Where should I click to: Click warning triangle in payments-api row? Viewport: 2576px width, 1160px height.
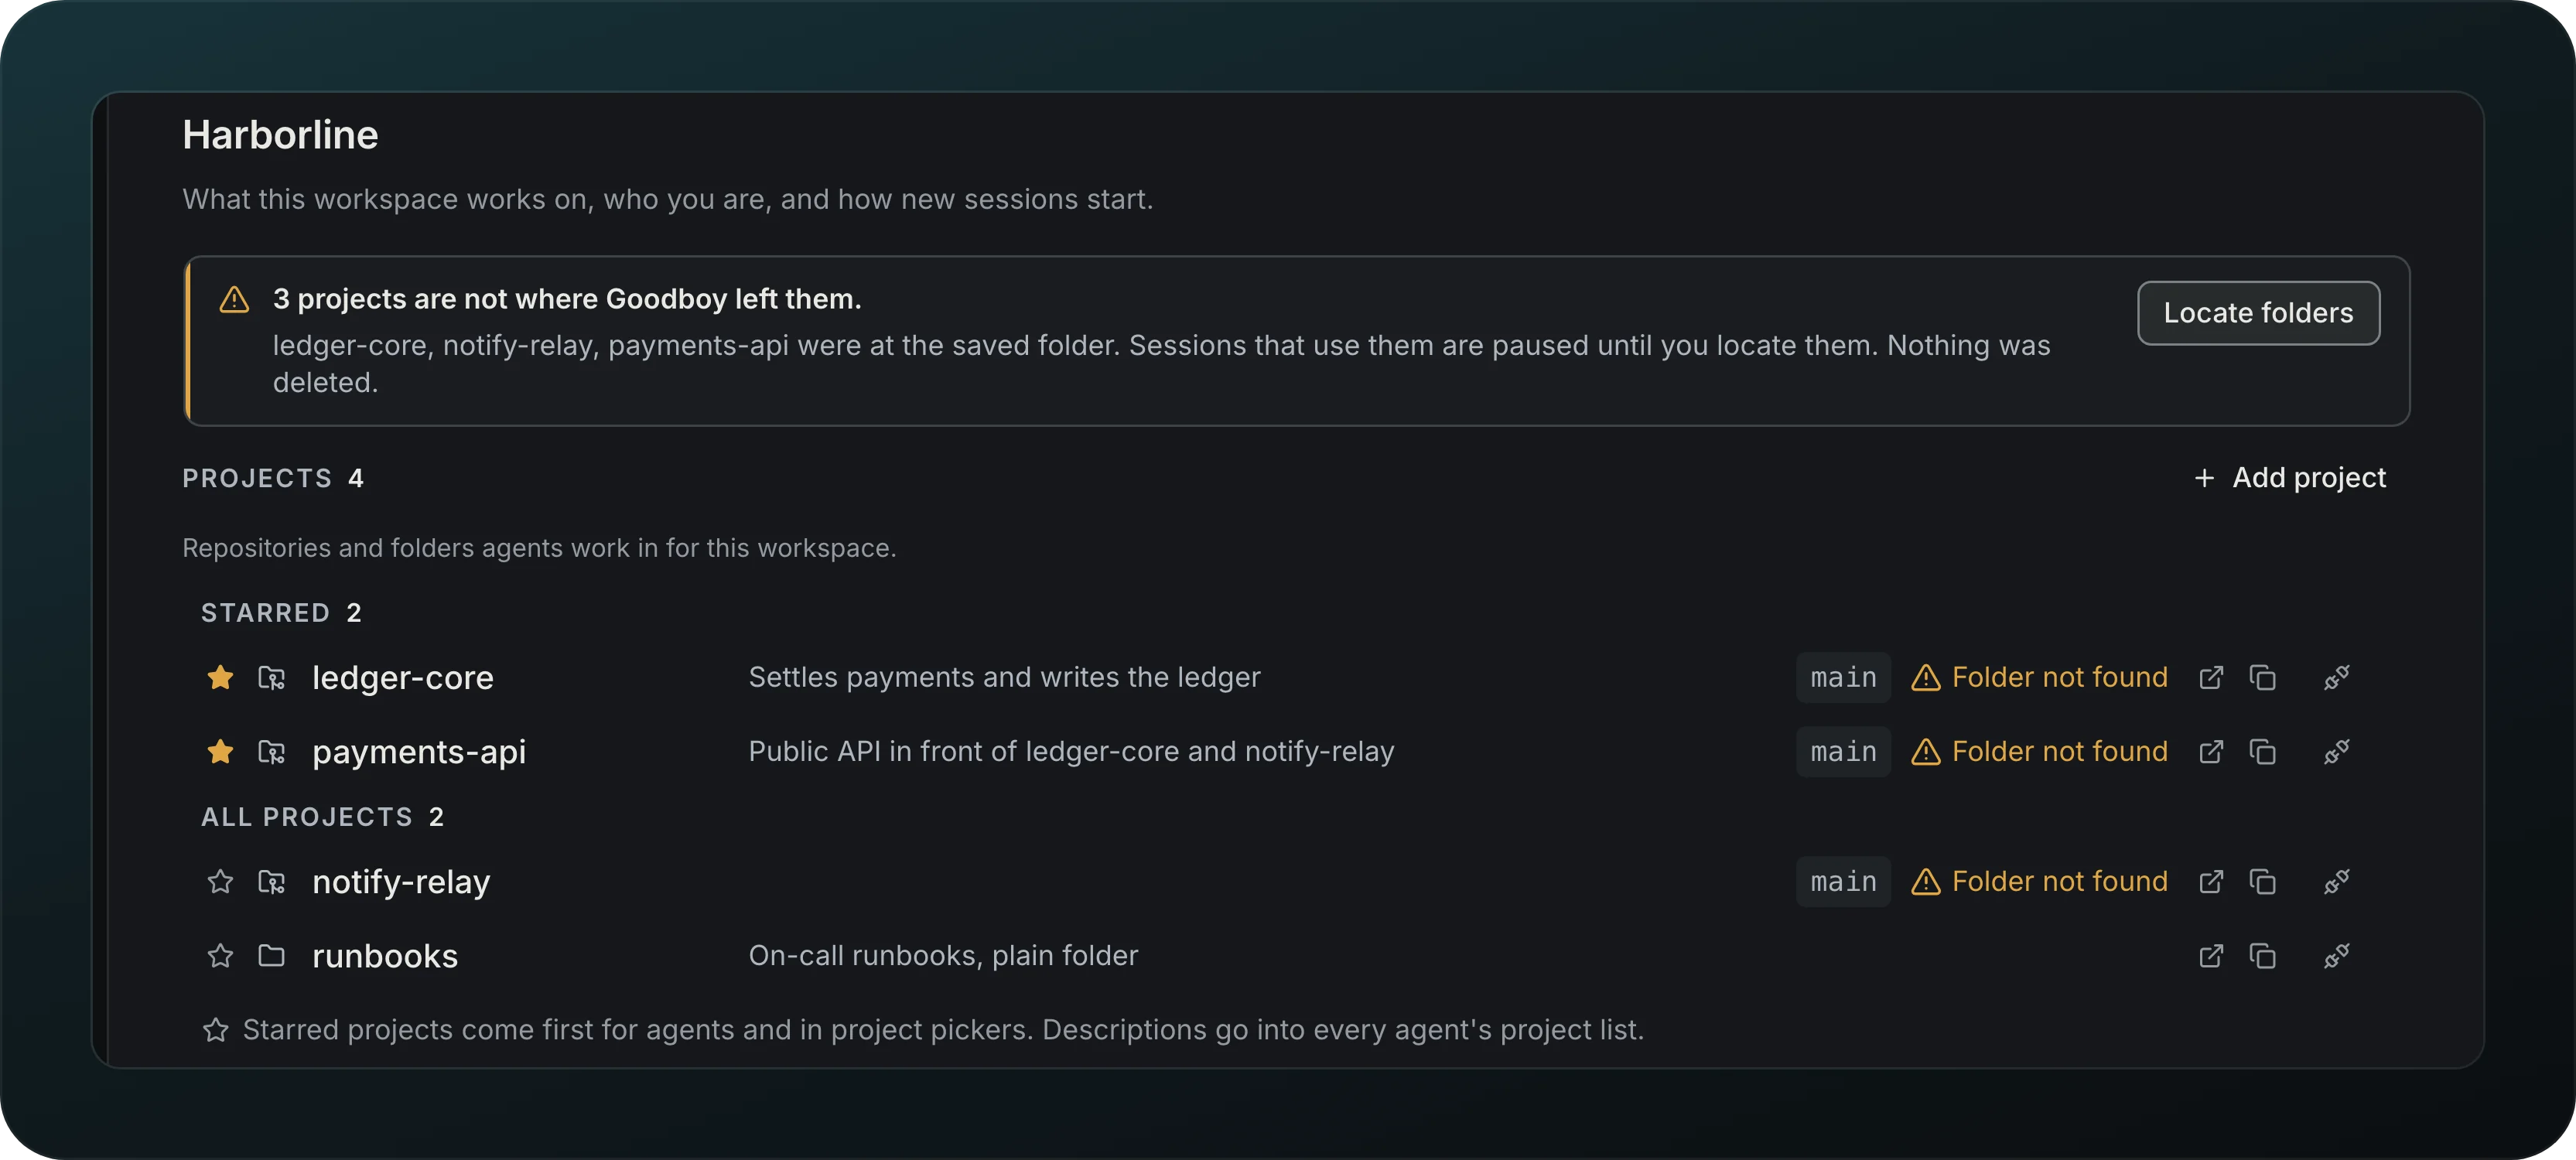(x=1925, y=751)
